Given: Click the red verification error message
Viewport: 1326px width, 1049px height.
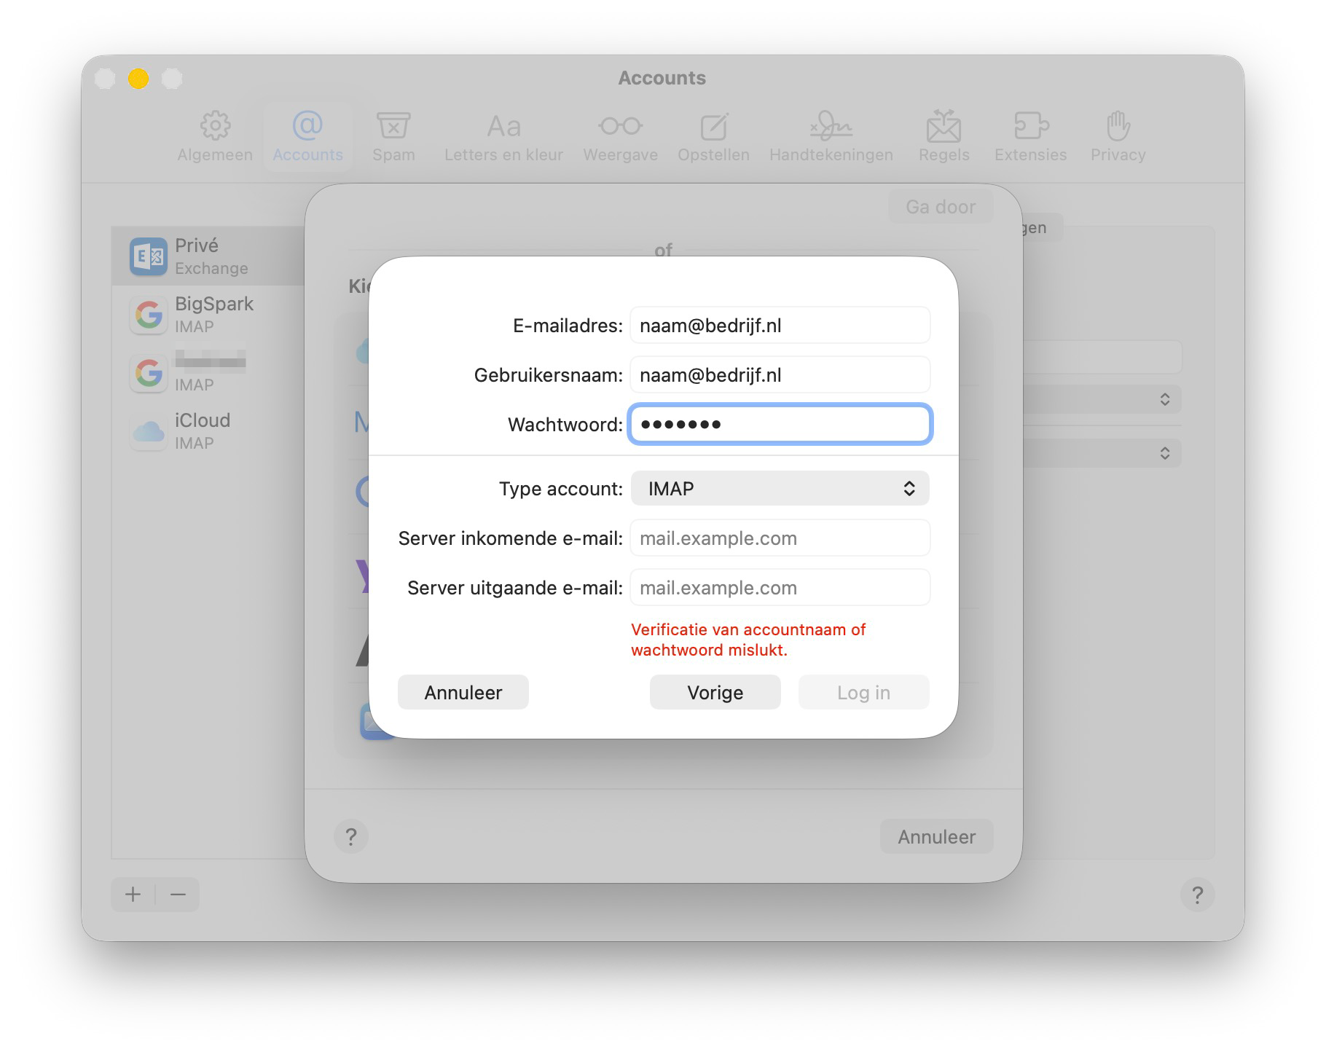Looking at the screenshot, I should click(748, 640).
